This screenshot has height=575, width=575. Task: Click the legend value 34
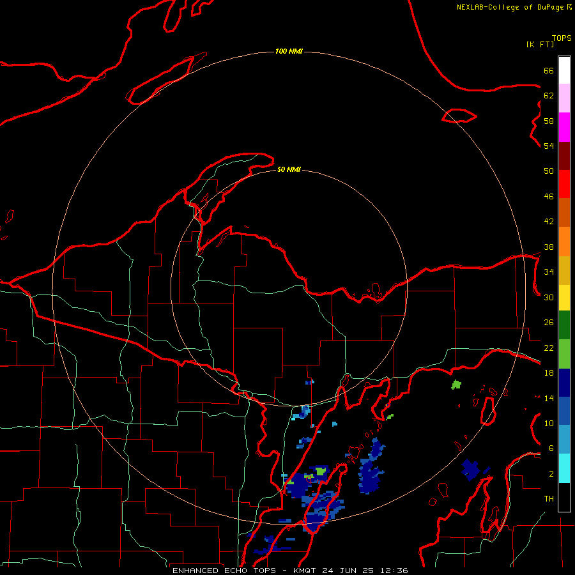(549, 272)
